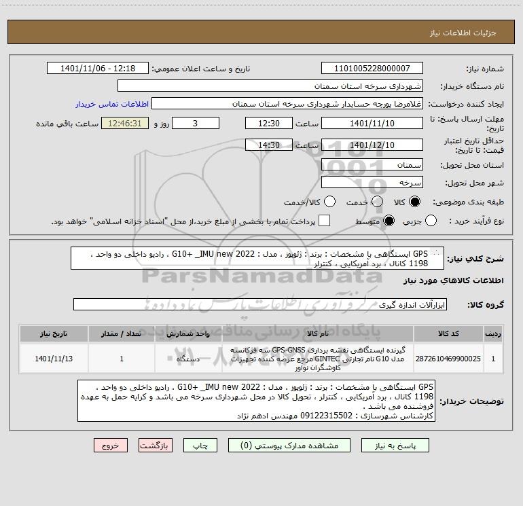523x506 pixels.
Task: Click the deadline time field 12:30
Action: click(x=269, y=123)
